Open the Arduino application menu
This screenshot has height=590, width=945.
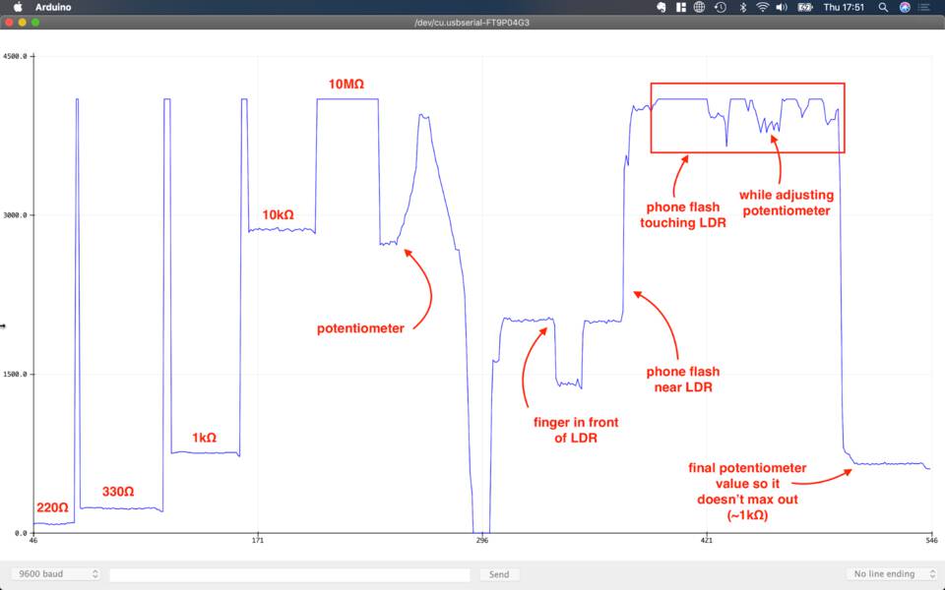click(53, 7)
